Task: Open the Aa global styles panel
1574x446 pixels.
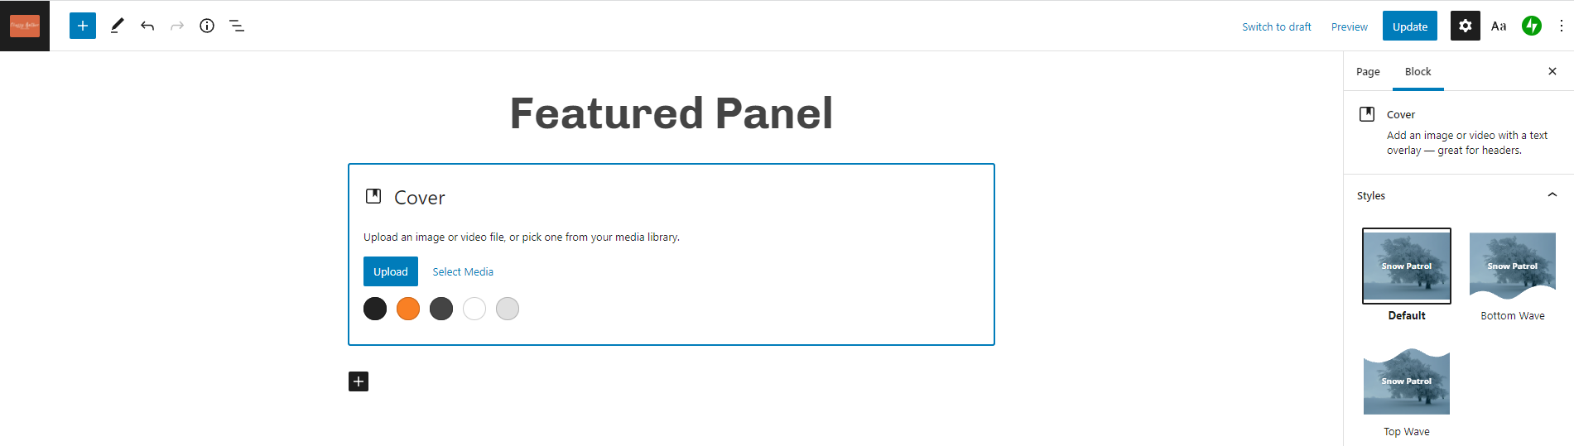Action: click(1499, 26)
